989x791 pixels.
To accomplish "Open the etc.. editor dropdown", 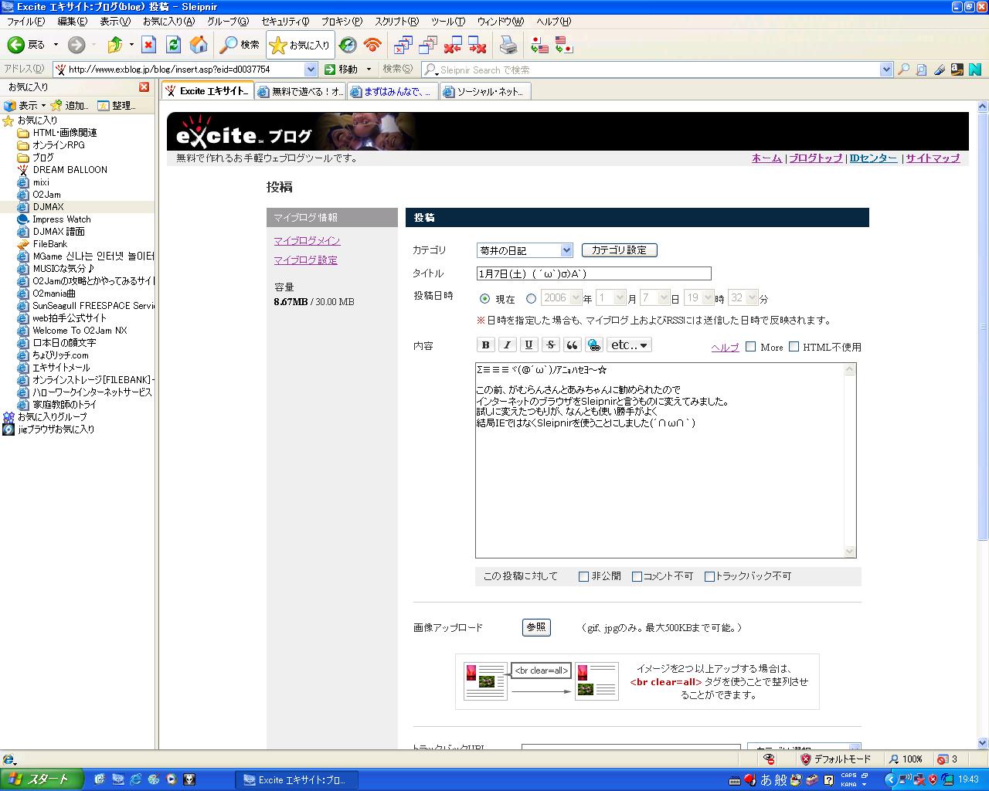I will tap(630, 345).
